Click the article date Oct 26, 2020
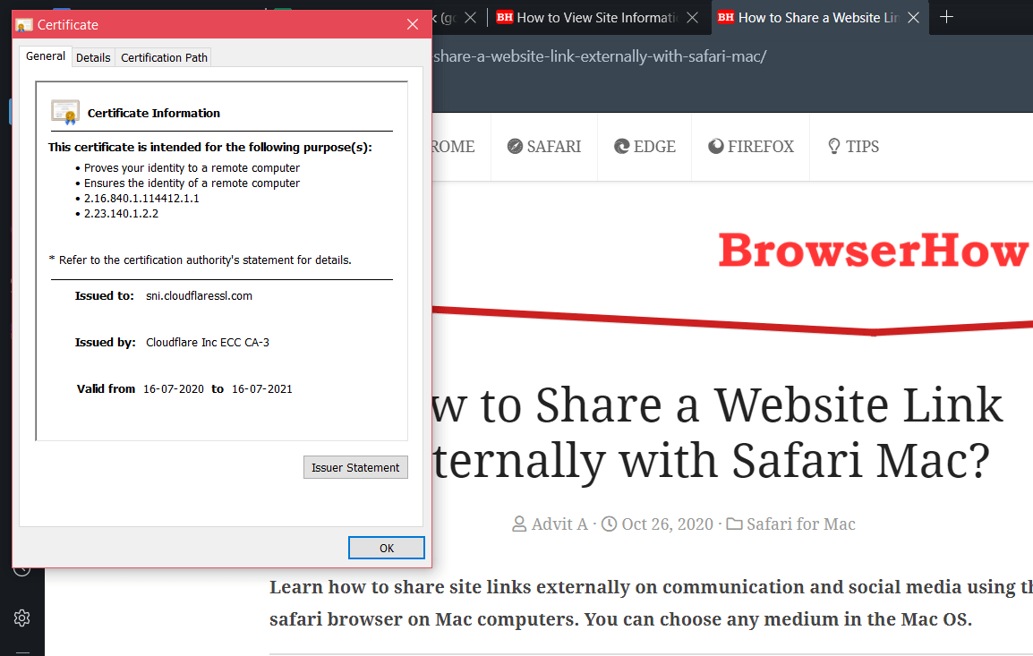 click(x=668, y=524)
